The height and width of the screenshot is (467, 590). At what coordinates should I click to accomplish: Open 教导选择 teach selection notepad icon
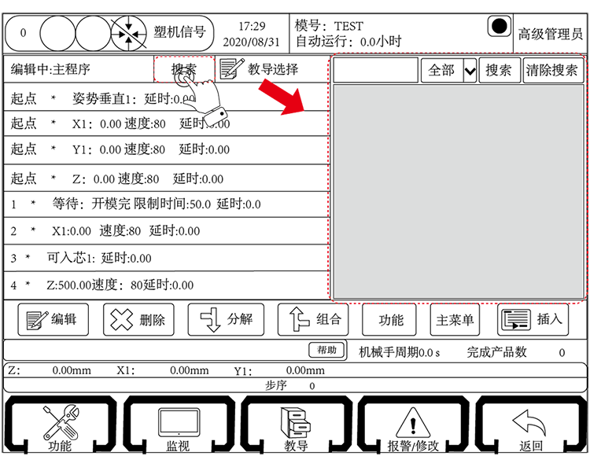tap(232, 69)
